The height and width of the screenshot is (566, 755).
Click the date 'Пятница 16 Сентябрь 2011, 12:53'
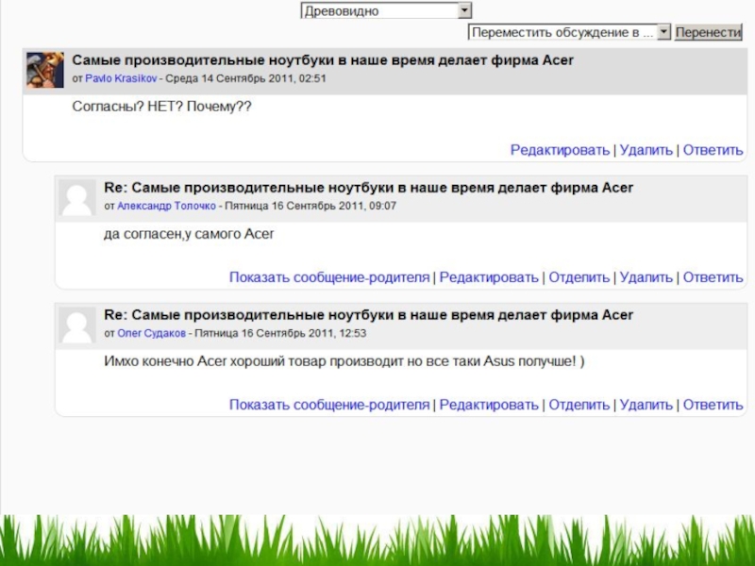tap(280, 334)
